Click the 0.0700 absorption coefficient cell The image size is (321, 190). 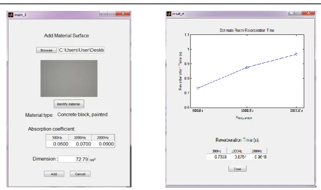tap(80, 144)
